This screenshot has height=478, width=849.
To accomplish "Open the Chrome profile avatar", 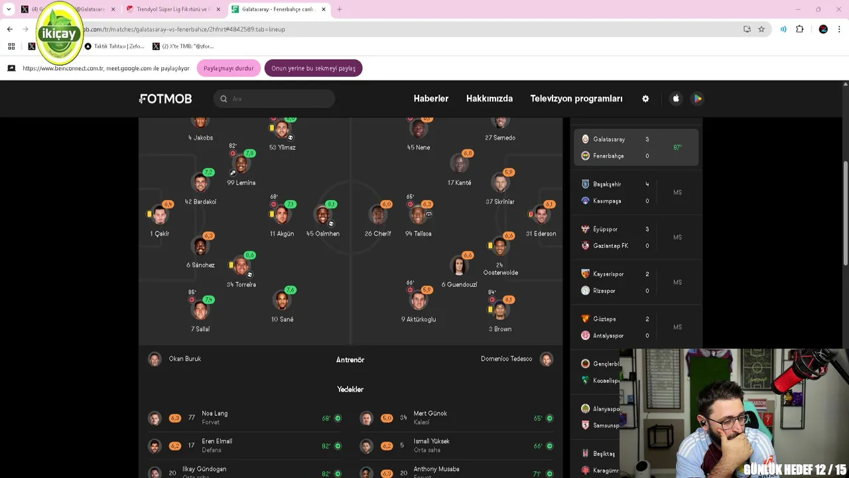I will [x=823, y=29].
